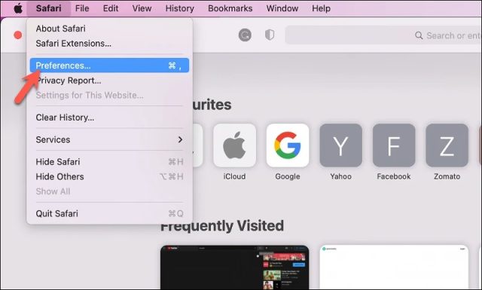Image resolution: width=482 pixels, height=290 pixels.
Task: Select Preferences… from the Safari menu
Action: point(109,66)
